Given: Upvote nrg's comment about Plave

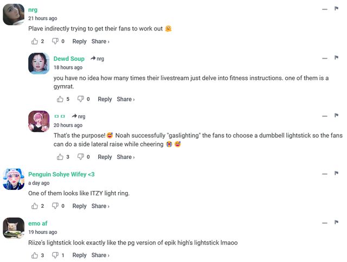Looking at the screenshot, I should [x=35, y=41].
